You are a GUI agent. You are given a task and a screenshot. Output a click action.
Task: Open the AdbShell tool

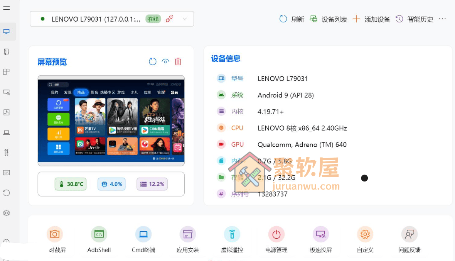pos(99,240)
